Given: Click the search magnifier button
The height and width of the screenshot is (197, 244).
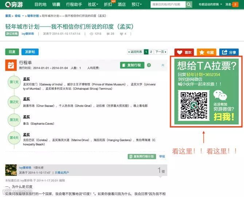Looking at the screenshot, I should 189,5.
